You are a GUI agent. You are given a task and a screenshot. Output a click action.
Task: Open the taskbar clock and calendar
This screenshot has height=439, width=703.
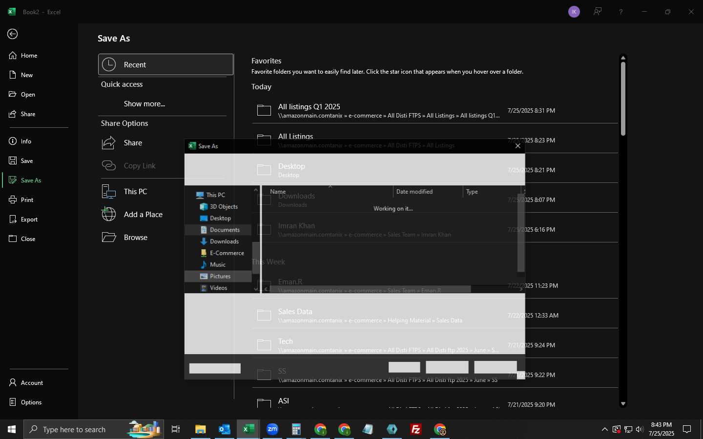662,429
